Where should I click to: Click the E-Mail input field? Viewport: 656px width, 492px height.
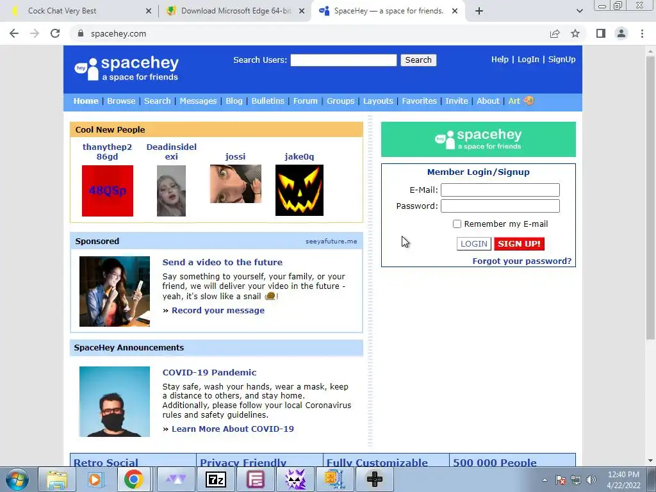tap(500, 190)
